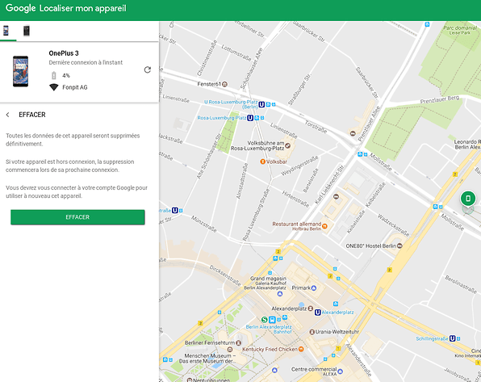The height and width of the screenshot is (382, 481).
Task: Select Restaurant allemand Hofbräu Berlin marker
Action: pyautogui.click(x=324, y=226)
